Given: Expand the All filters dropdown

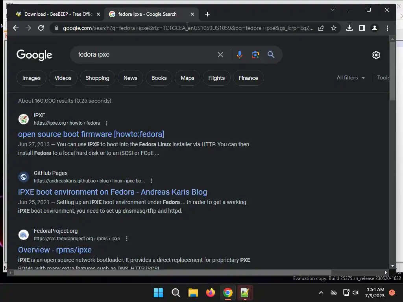Looking at the screenshot, I should [351, 77].
